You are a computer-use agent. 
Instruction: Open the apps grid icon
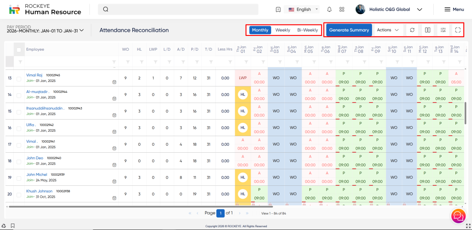(x=342, y=9)
